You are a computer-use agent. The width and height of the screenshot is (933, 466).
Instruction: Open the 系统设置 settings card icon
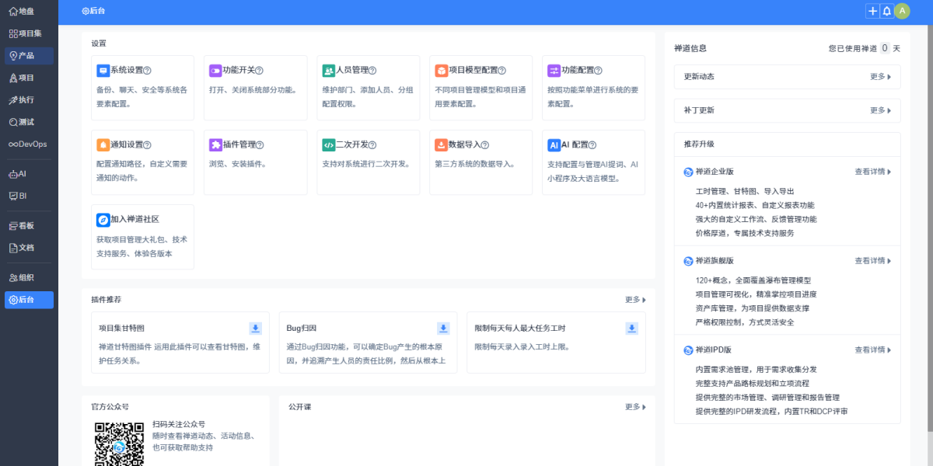click(103, 71)
